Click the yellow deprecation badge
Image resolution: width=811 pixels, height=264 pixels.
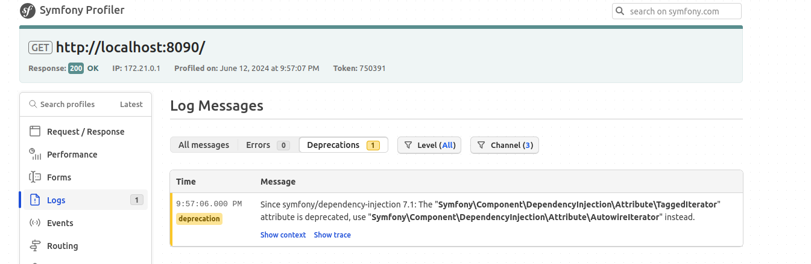coord(199,219)
